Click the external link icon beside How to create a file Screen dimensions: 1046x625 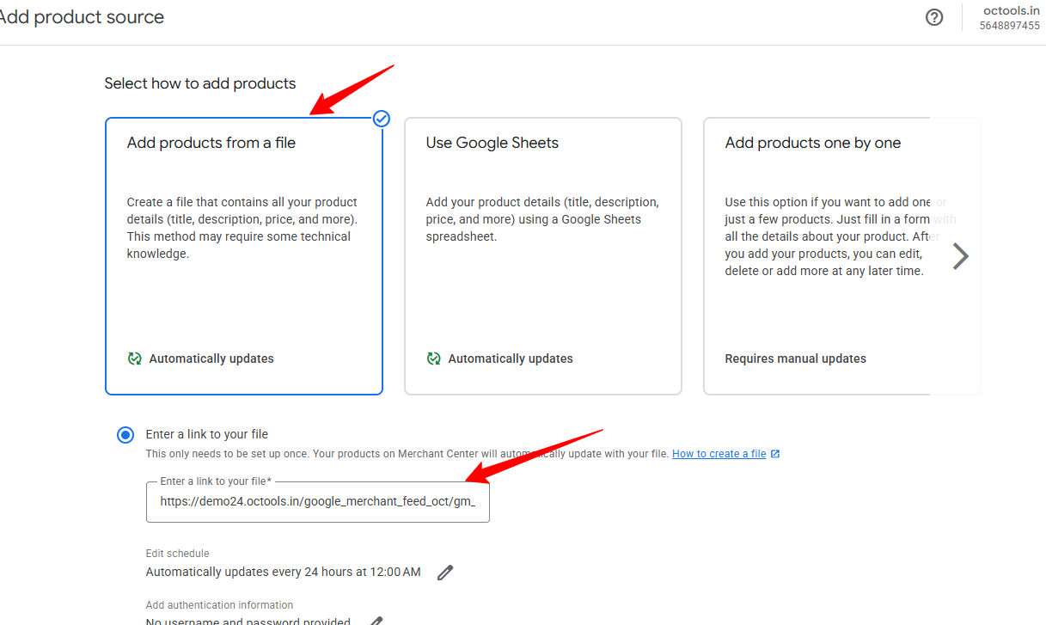tap(775, 454)
